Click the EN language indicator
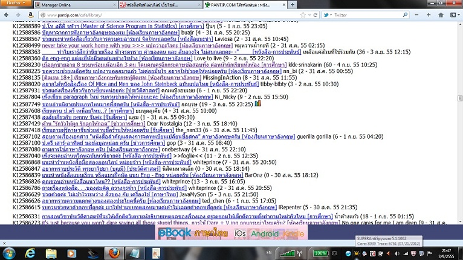This screenshot has width=463, height=260. (269, 253)
